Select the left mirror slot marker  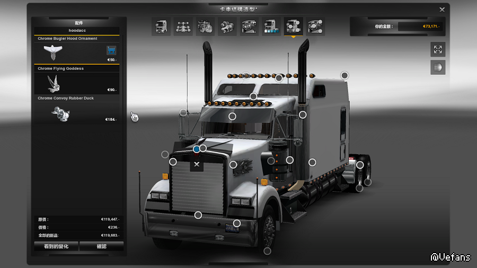coord(183,113)
